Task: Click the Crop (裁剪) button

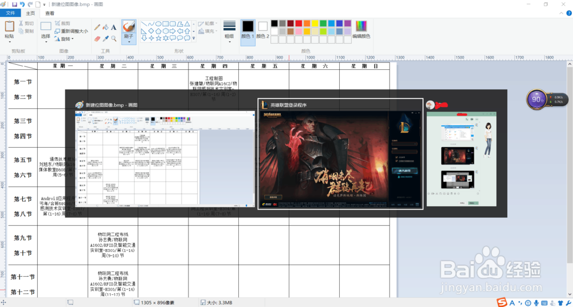Action: (x=62, y=23)
